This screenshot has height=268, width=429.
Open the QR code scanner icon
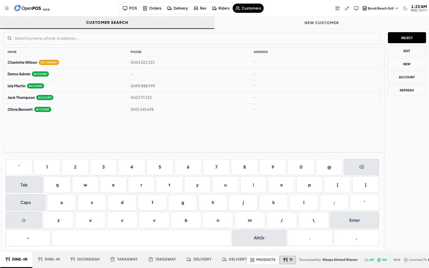pos(338,8)
